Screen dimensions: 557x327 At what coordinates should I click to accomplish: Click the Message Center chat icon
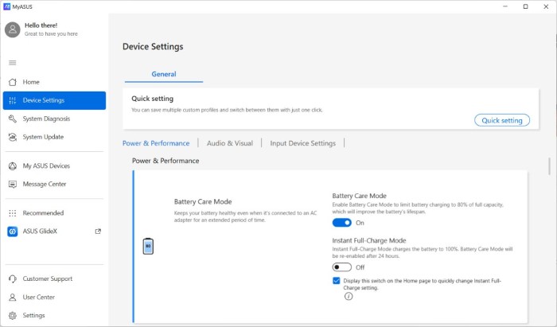pyautogui.click(x=13, y=185)
